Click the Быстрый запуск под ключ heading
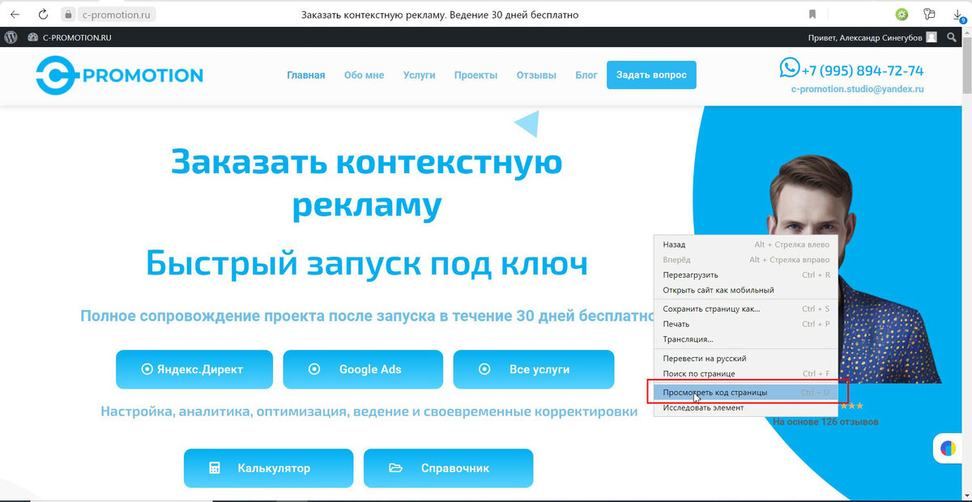Viewport: 972px width, 502px height. click(x=366, y=263)
